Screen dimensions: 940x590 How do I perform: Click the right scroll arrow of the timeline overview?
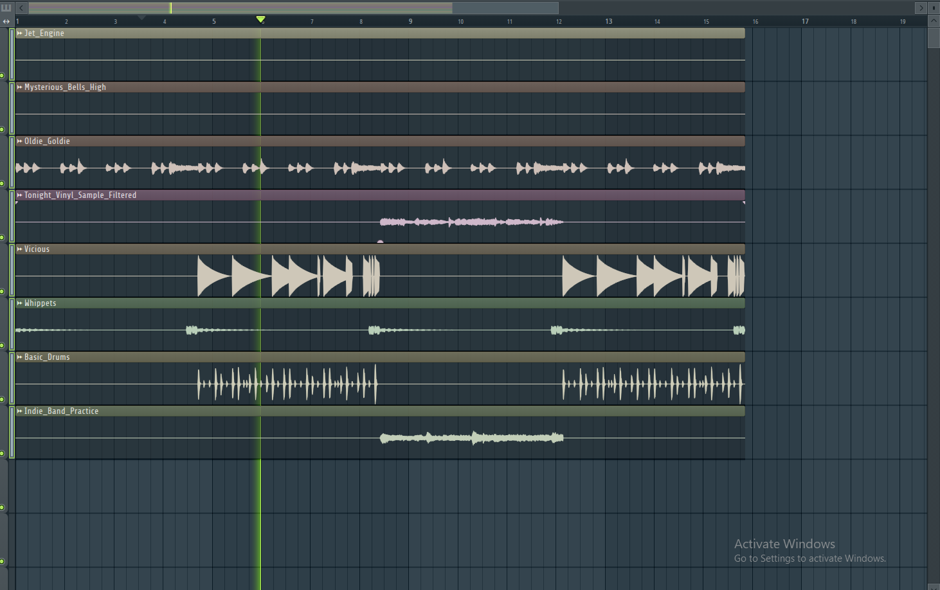pos(921,8)
